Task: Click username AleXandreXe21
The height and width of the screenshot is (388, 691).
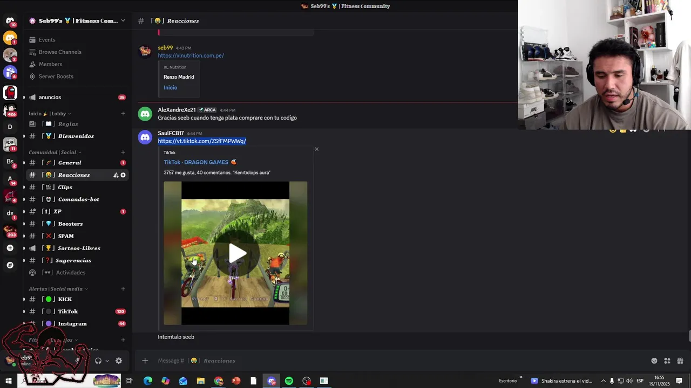Action: tap(177, 110)
